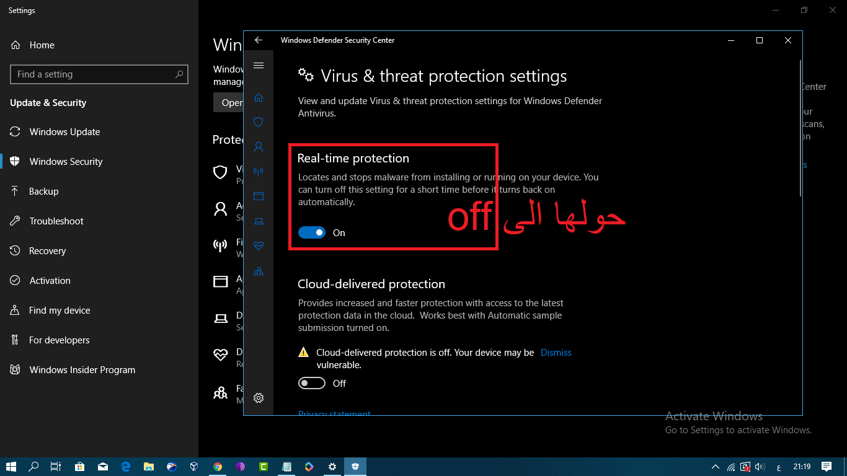Select Backup in Settings sidebar
The height and width of the screenshot is (476, 847).
click(99, 192)
